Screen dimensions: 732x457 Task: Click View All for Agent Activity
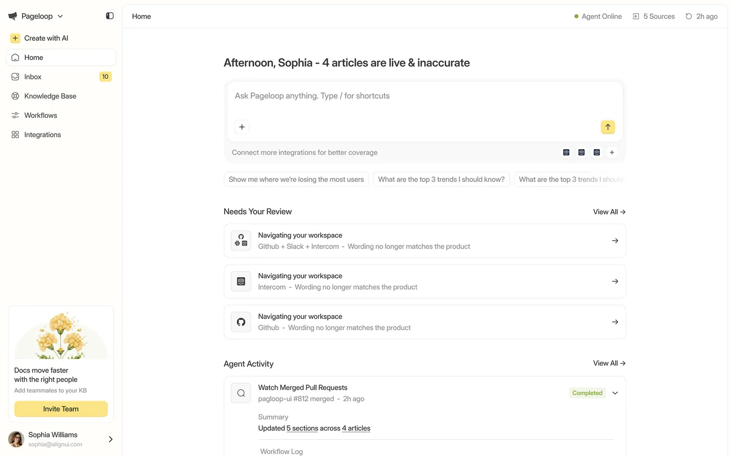[609, 363]
